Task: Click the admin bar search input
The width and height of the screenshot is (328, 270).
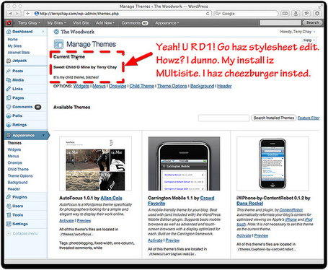Action: pyautogui.click(x=280, y=22)
